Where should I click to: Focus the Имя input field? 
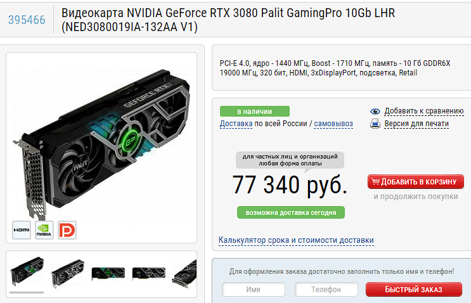click(x=254, y=290)
